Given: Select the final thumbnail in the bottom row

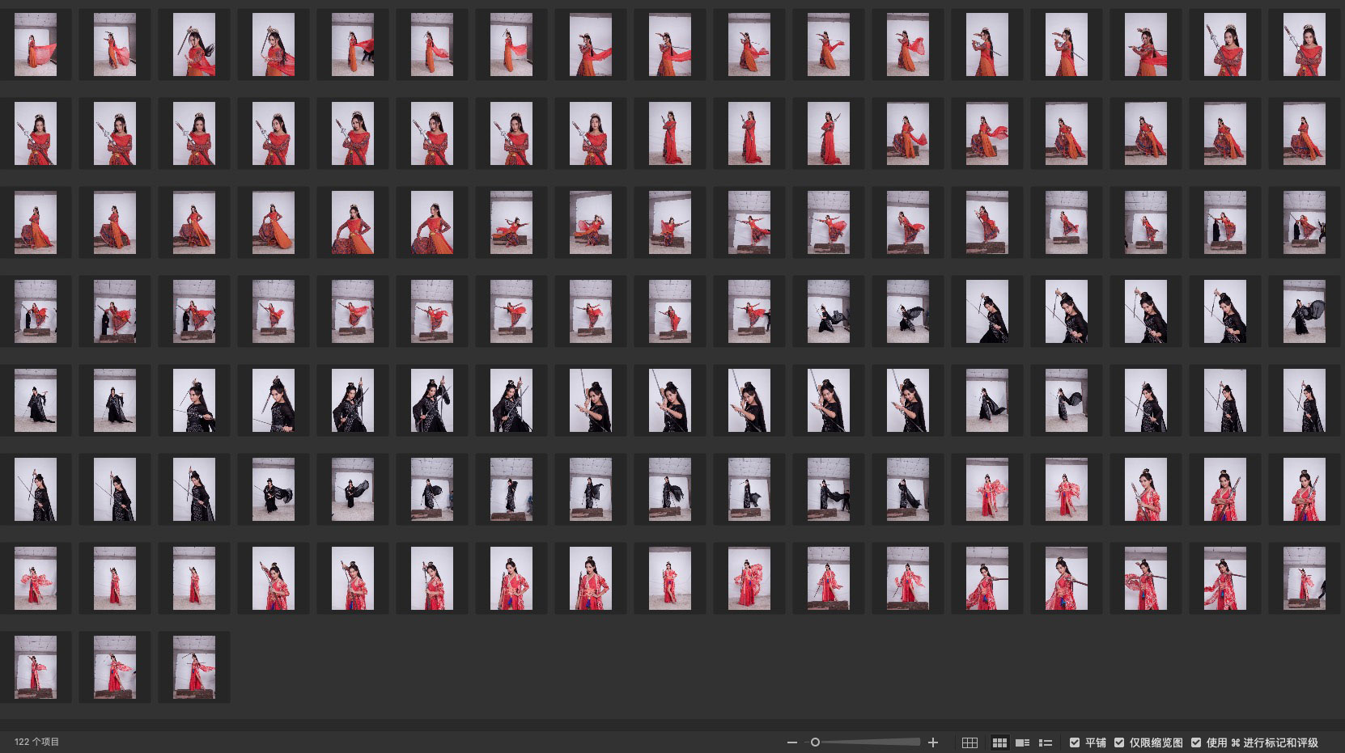Looking at the screenshot, I should [x=194, y=667].
